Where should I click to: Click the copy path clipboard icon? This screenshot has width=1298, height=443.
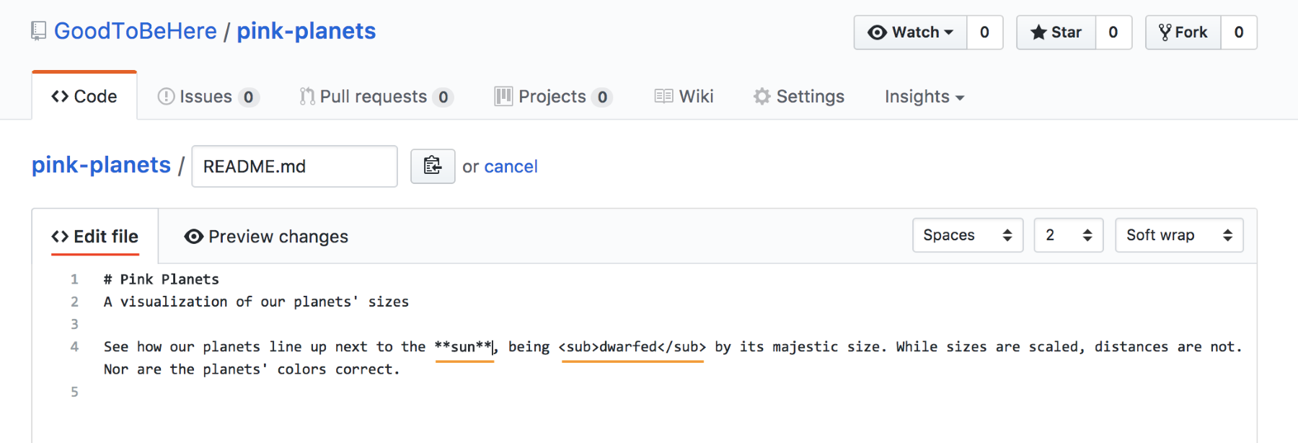tap(433, 166)
